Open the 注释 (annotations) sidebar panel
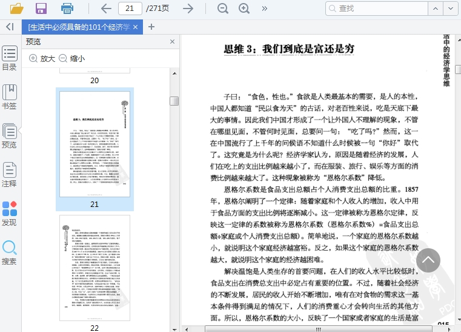This screenshot has height=332, width=461. click(x=10, y=175)
